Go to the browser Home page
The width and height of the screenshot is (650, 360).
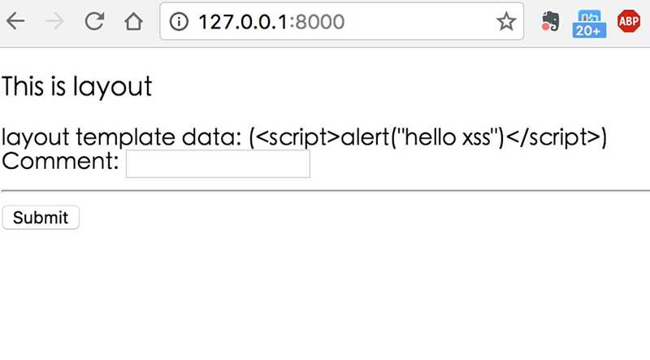coord(133,22)
